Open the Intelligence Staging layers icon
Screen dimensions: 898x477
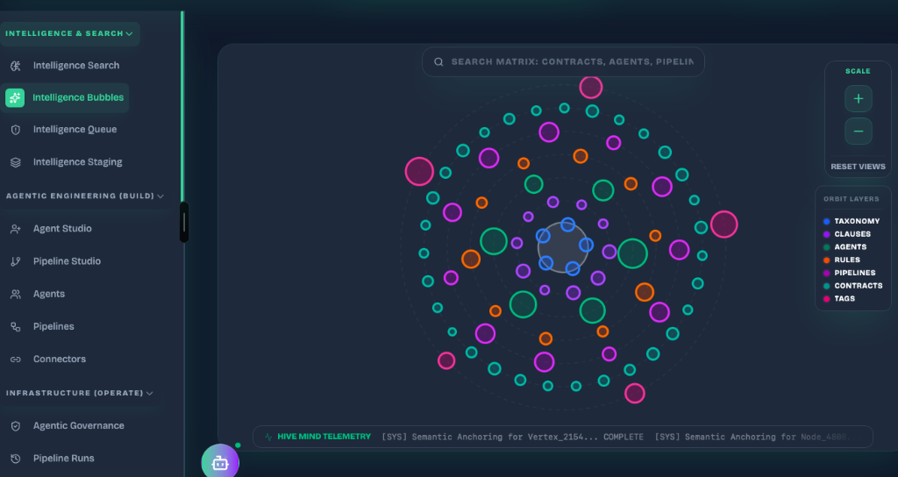[x=16, y=162]
